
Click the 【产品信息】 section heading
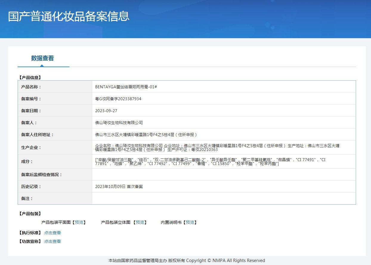point(30,78)
